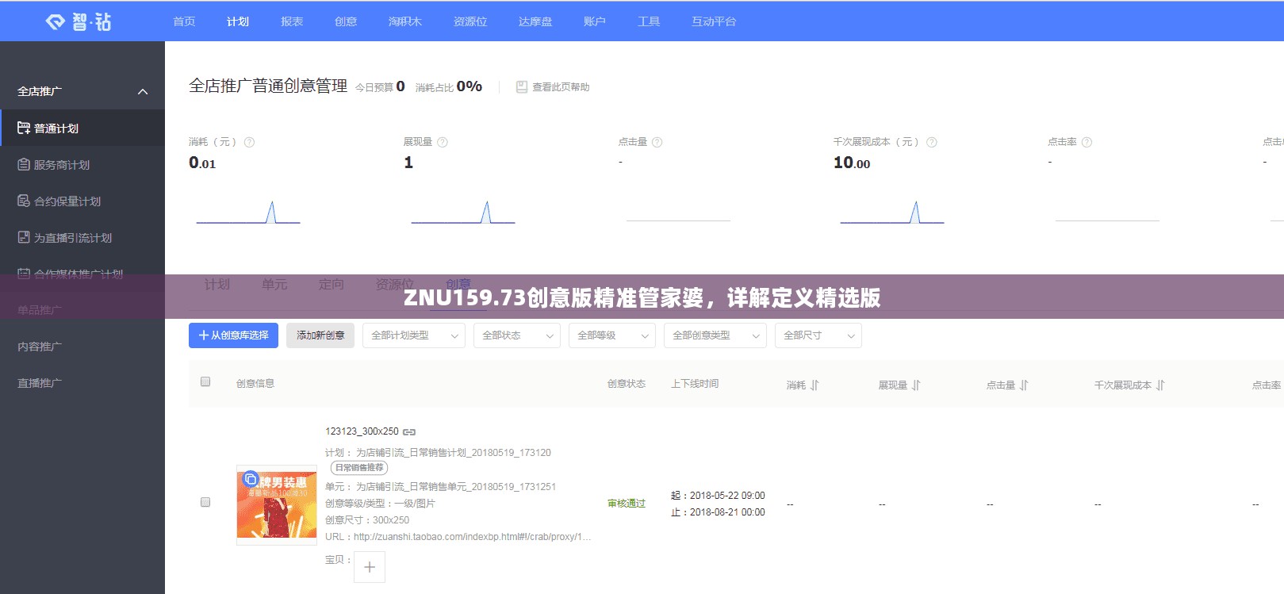This screenshot has height=594, width=1284.
Task: Click the 展现量 trend sparkline chart
Action: pos(463,213)
